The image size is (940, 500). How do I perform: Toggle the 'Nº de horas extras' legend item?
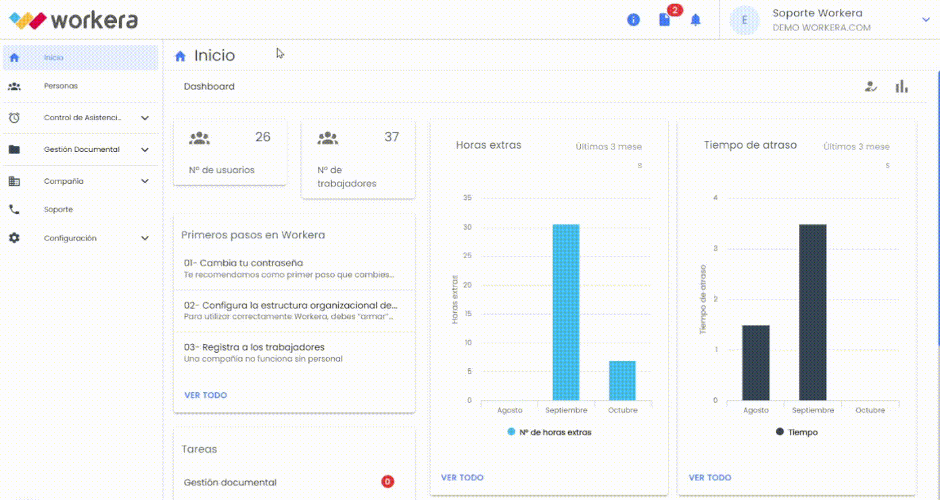(x=549, y=432)
